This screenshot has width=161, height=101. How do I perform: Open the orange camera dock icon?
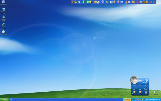click(95, 2)
